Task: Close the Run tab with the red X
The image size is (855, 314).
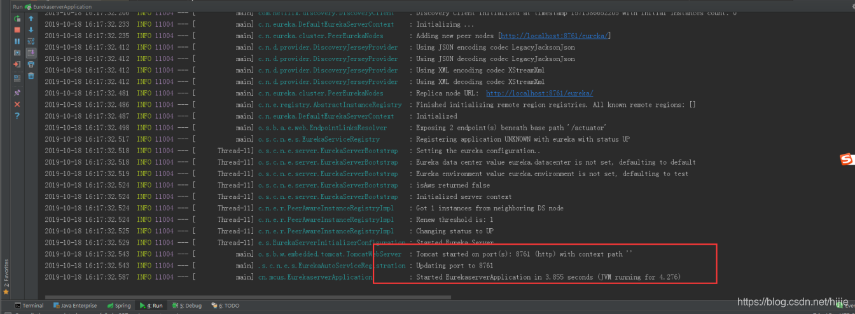Action: 17,104
